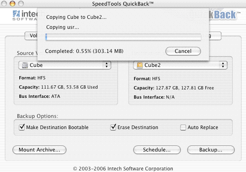Click the Cube hard drive icon
The image size is (246, 172).
(25, 65)
